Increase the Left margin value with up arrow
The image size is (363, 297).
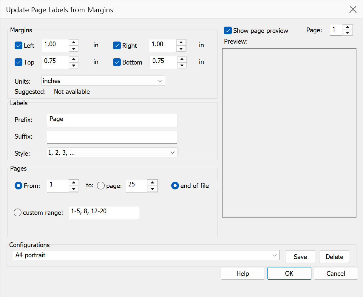pyautogui.click(x=74, y=42)
